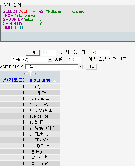135x166 pixels.
Task: Click the LIMIT 0 , 30 line
Action: [x=13, y=27]
